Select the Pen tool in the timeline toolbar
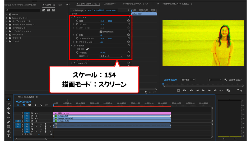Viewport: 251px width, 141px height. pyautogui.click(x=8, y=122)
